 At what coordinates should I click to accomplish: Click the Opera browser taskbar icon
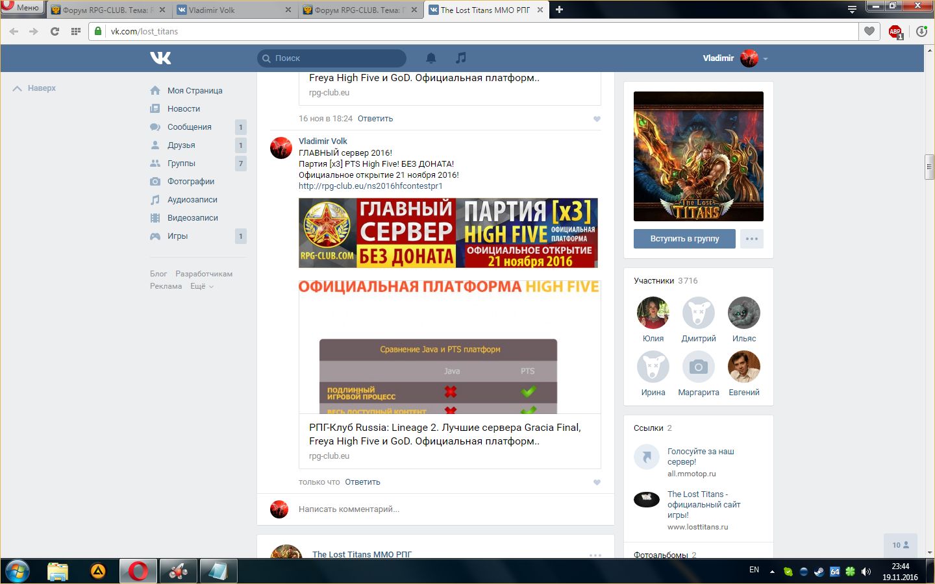(138, 571)
